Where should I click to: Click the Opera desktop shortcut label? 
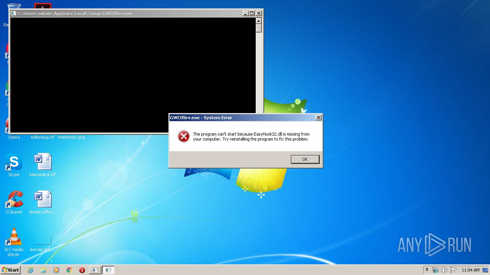(x=14, y=137)
